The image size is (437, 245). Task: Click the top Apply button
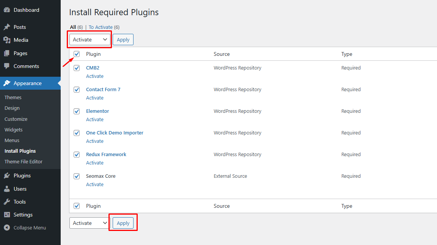tap(123, 40)
